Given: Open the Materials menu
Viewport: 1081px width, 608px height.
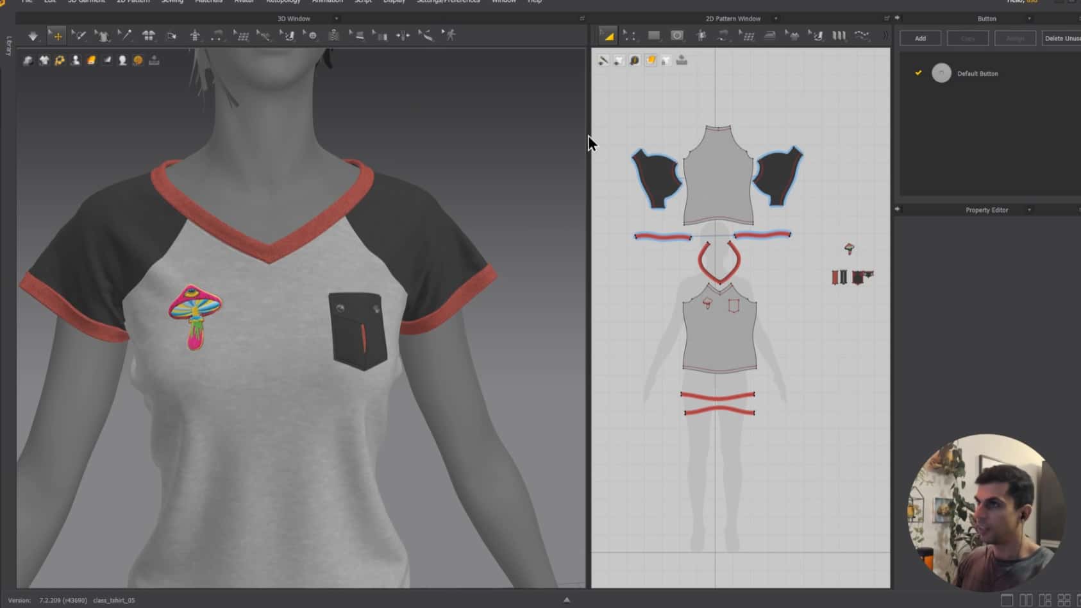Looking at the screenshot, I should pyautogui.click(x=208, y=1).
